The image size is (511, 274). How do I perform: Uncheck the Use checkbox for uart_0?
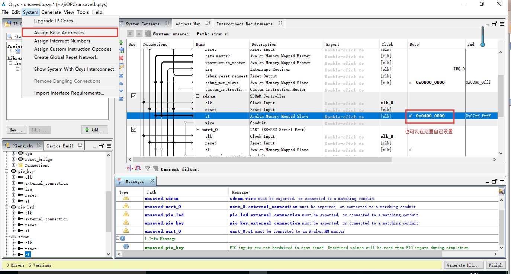(134, 130)
